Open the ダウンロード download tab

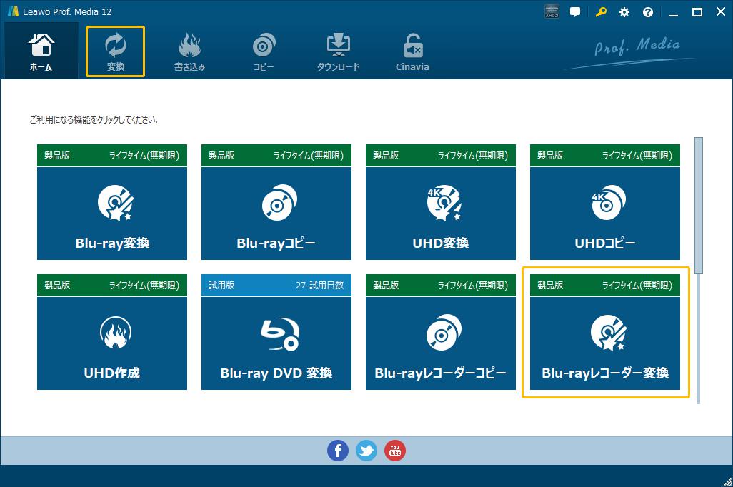click(x=338, y=51)
